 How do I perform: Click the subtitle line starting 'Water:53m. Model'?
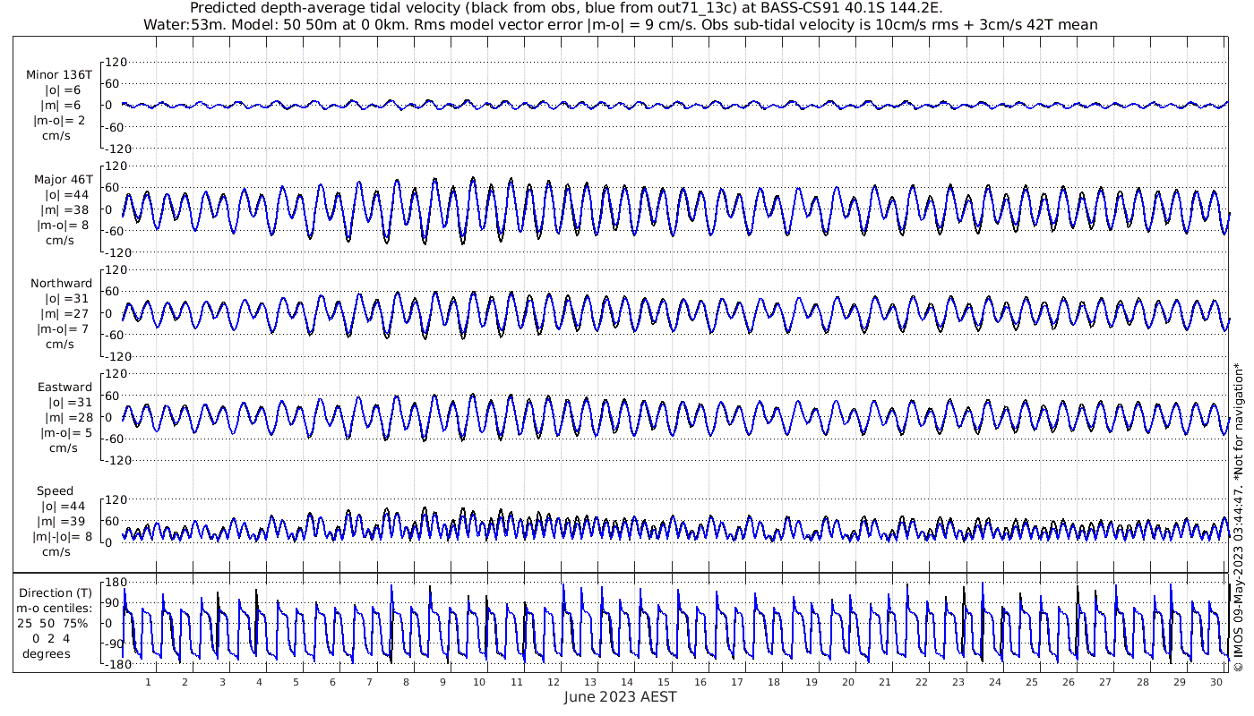tap(621, 24)
